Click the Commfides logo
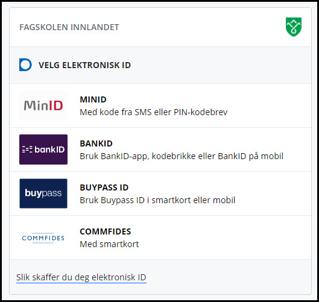The height and width of the screenshot is (302, 319). coord(43,238)
